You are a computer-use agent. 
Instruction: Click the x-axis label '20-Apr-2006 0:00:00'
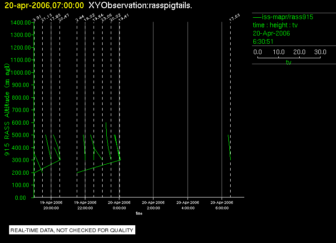pyautogui.click(x=119, y=205)
